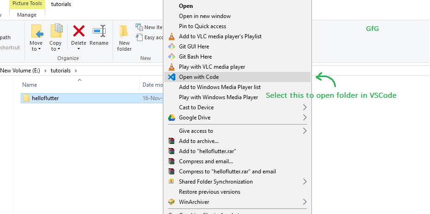Click the VLC cone beside Play with VLC
This screenshot has height=214, width=430.
pyautogui.click(x=171, y=66)
